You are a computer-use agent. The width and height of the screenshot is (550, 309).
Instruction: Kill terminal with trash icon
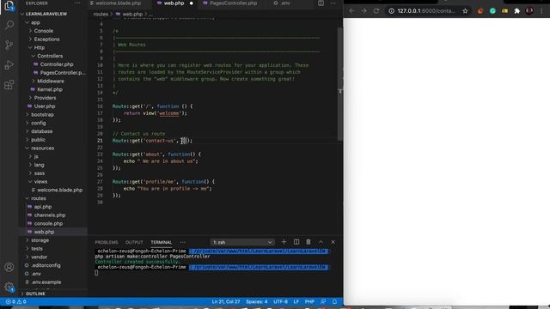tap(309, 242)
